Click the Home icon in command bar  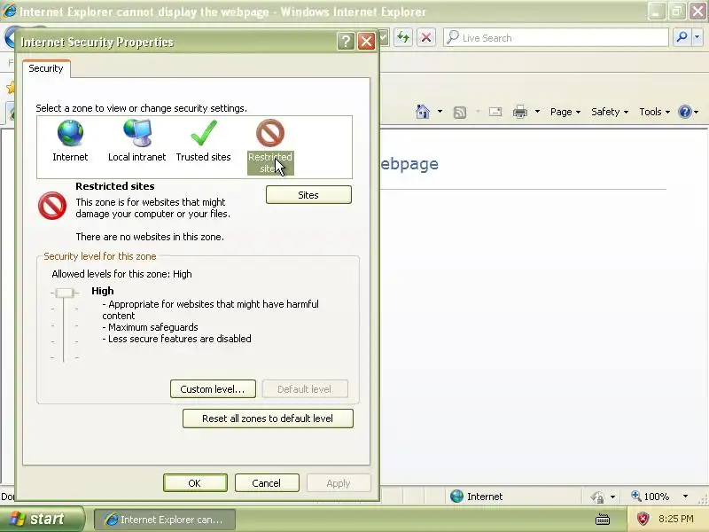pyautogui.click(x=423, y=112)
